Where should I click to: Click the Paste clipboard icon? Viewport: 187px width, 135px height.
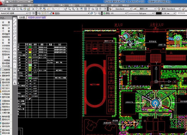coord(41,9)
